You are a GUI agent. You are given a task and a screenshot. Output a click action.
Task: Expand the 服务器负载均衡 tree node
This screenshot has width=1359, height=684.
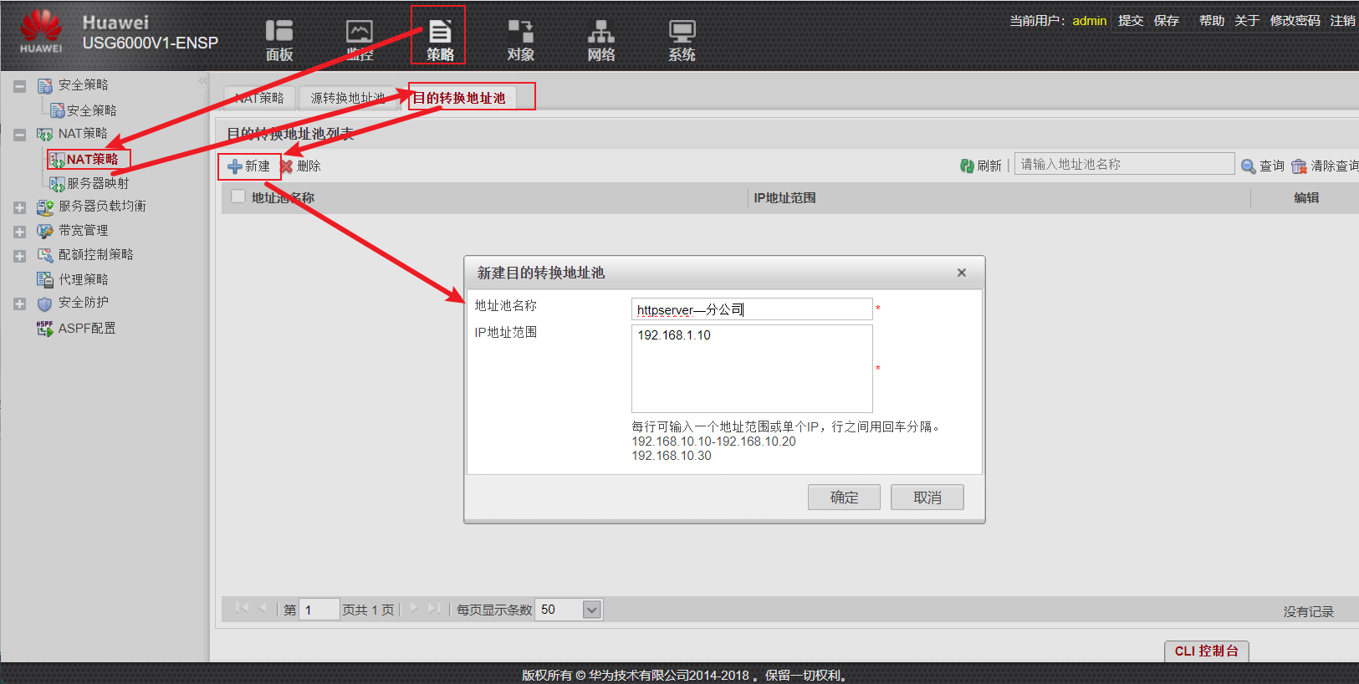click(x=20, y=207)
